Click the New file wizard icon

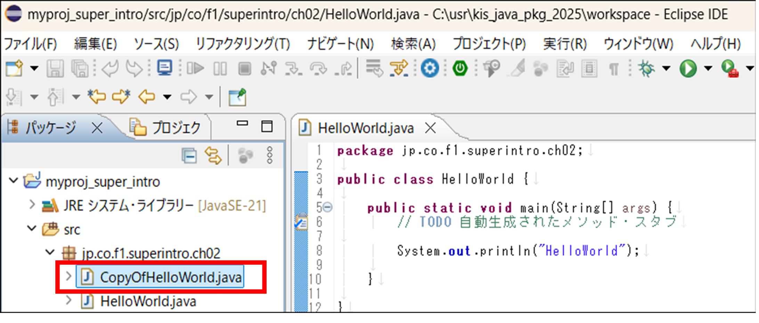(15, 68)
